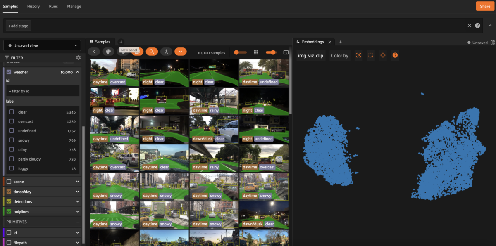Open the Unsaved view dropdown

pyautogui.click(x=42, y=46)
